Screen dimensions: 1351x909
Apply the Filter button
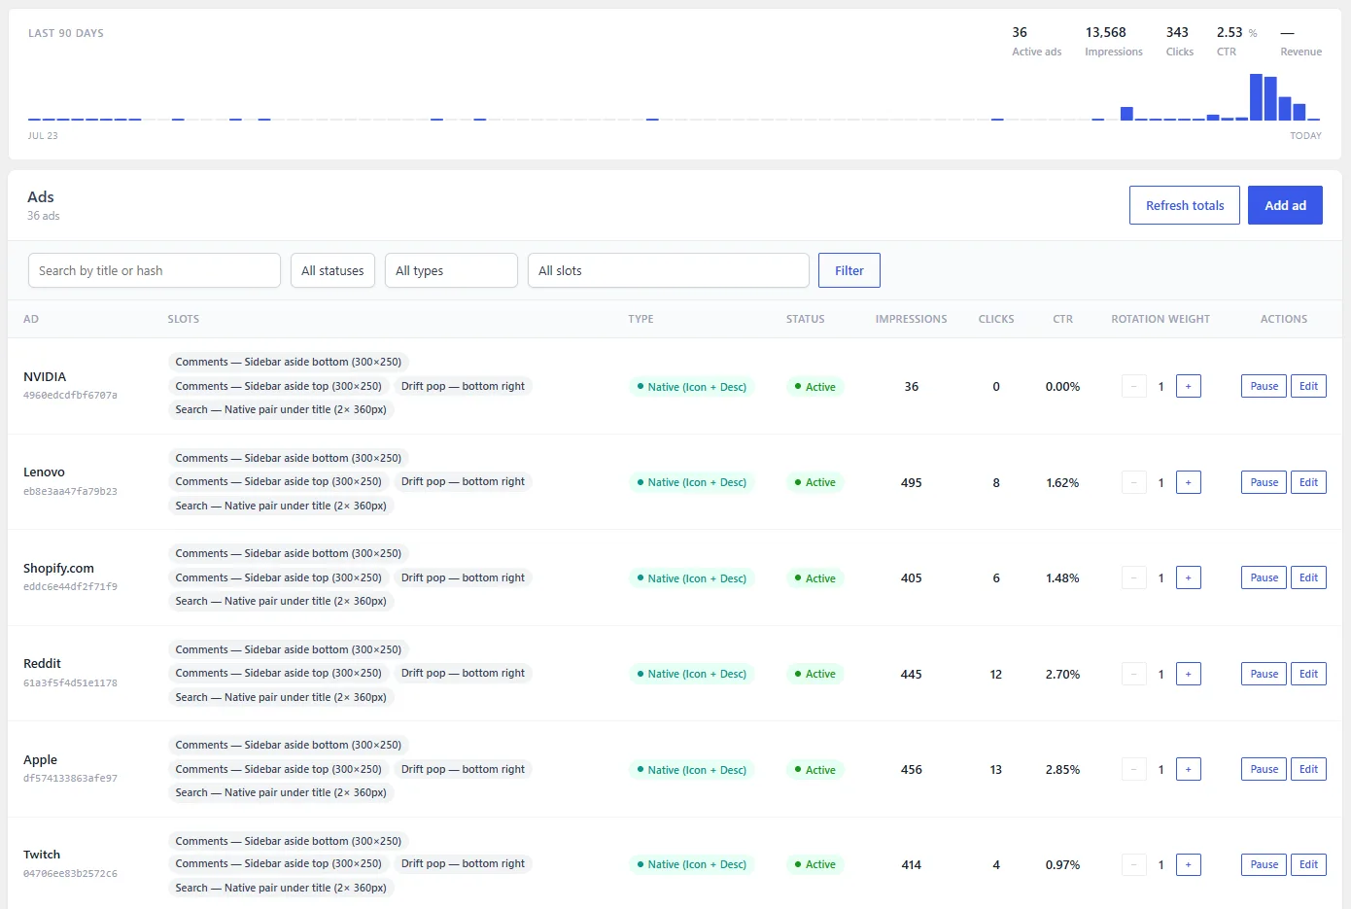[x=849, y=270]
